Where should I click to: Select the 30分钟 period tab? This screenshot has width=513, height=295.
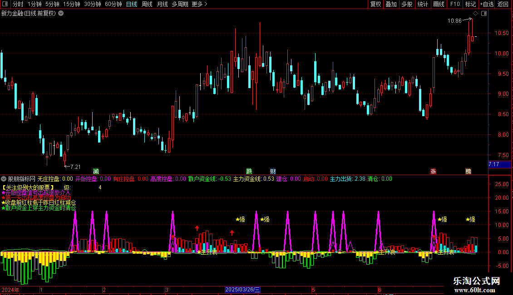coord(92,4)
